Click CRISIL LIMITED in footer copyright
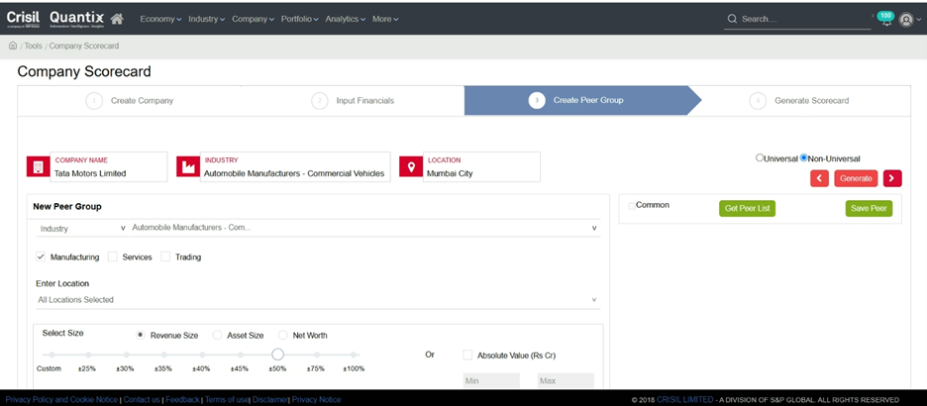 click(x=685, y=400)
